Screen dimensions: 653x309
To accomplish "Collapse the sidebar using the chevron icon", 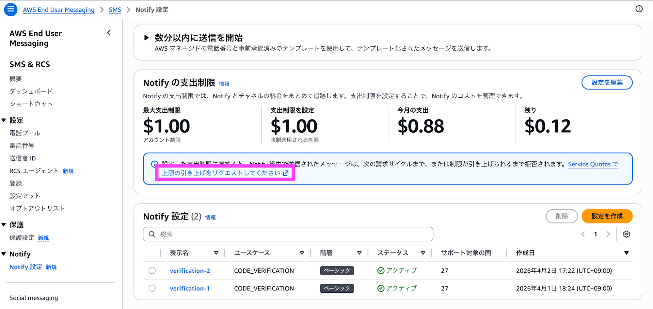I will pos(109,33).
